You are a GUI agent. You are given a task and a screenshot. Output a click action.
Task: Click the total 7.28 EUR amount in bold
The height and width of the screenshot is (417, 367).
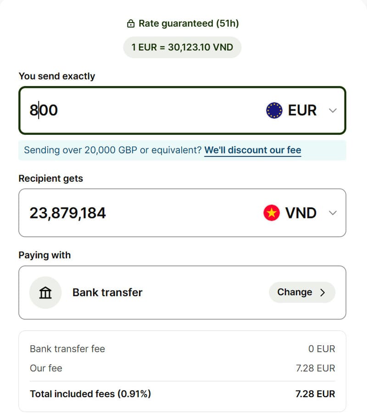coord(316,394)
